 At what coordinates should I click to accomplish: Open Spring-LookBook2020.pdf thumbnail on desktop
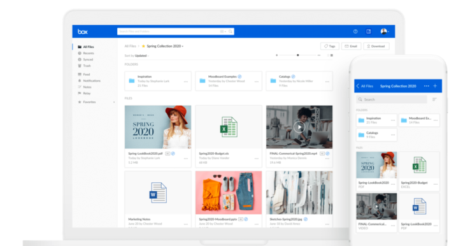(x=158, y=127)
